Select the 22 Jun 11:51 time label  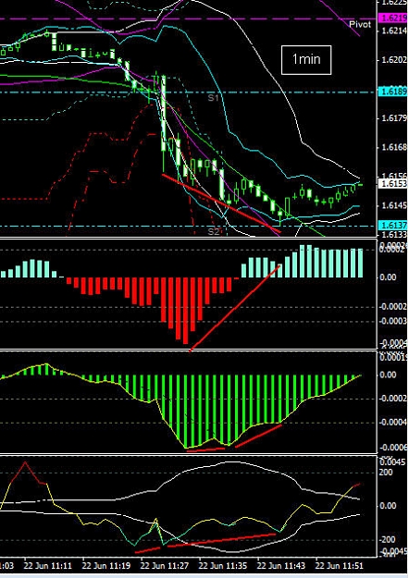[340, 565]
